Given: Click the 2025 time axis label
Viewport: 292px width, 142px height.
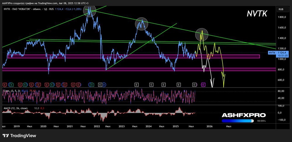Looking at the screenshot, I should coord(175,126).
